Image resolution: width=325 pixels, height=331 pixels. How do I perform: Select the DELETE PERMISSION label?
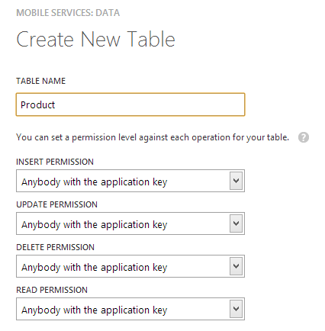[55, 247]
